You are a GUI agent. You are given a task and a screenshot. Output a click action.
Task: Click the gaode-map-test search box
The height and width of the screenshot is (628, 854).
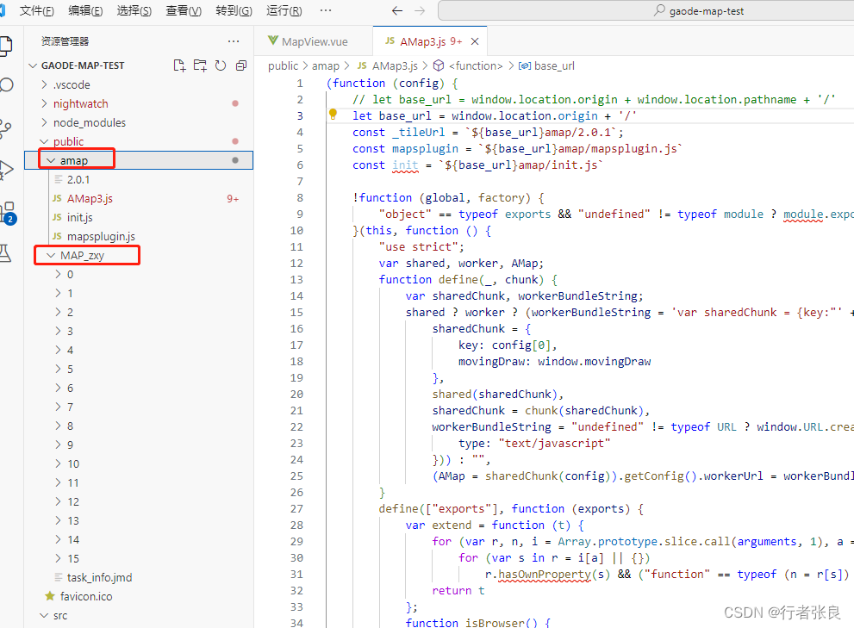click(645, 11)
